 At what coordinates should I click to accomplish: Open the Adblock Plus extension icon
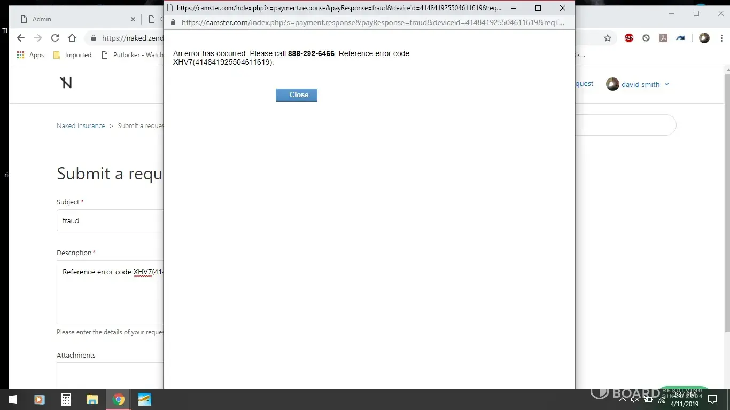(629, 38)
